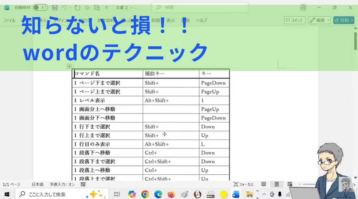Select the Print Layout view icon
The image size is (358, 199).
277,184
